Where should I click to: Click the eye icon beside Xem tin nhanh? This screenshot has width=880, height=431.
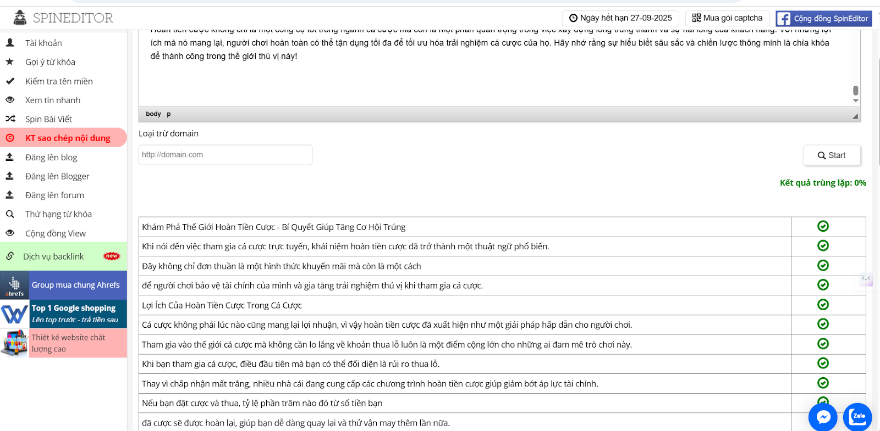(x=10, y=100)
